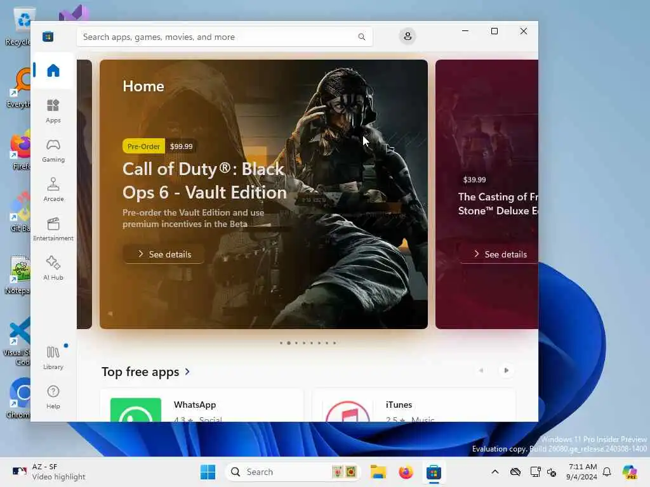Open the iTunes app card
The image size is (650, 487).
click(414, 405)
